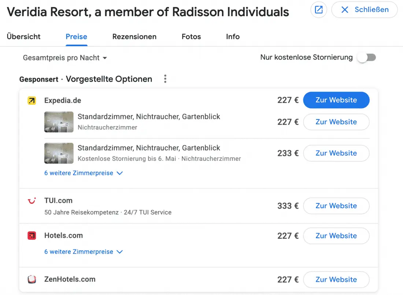This screenshot has width=403, height=295.
Task: Click the ZenHotels.com logo icon
Action: point(32,279)
